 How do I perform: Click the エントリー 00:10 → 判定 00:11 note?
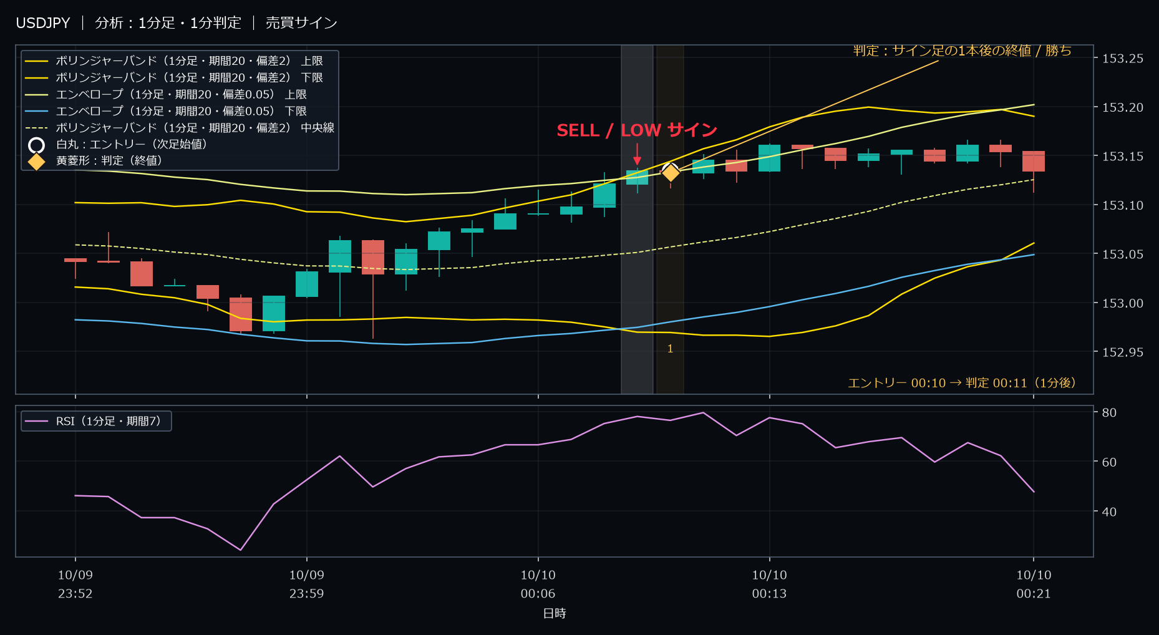pyautogui.click(x=962, y=383)
